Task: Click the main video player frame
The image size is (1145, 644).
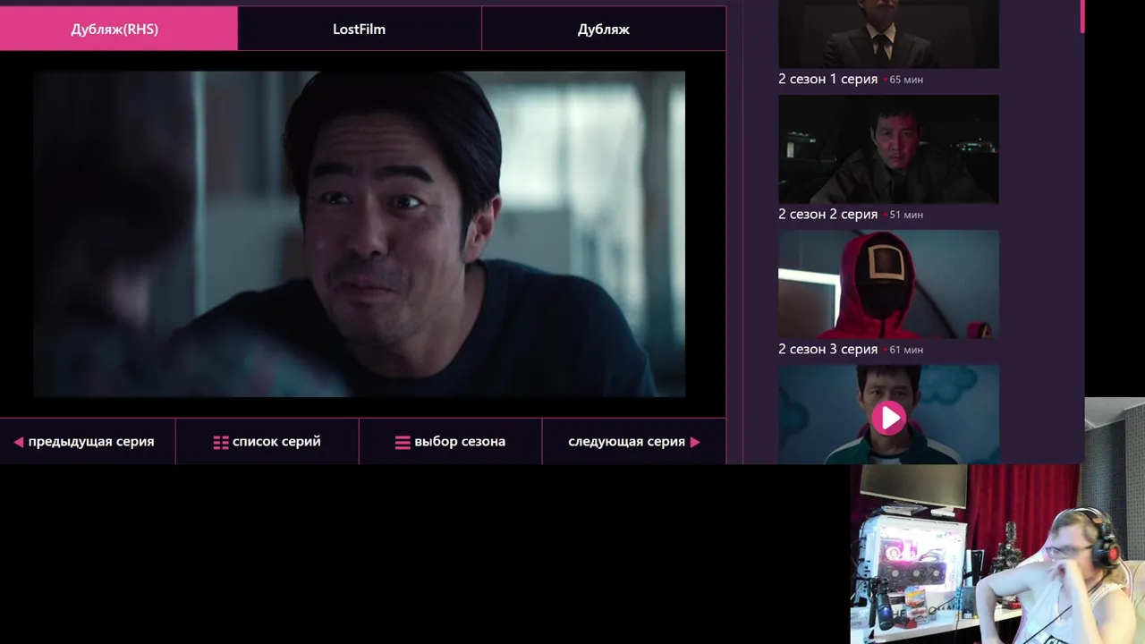Action: [359, 234]
